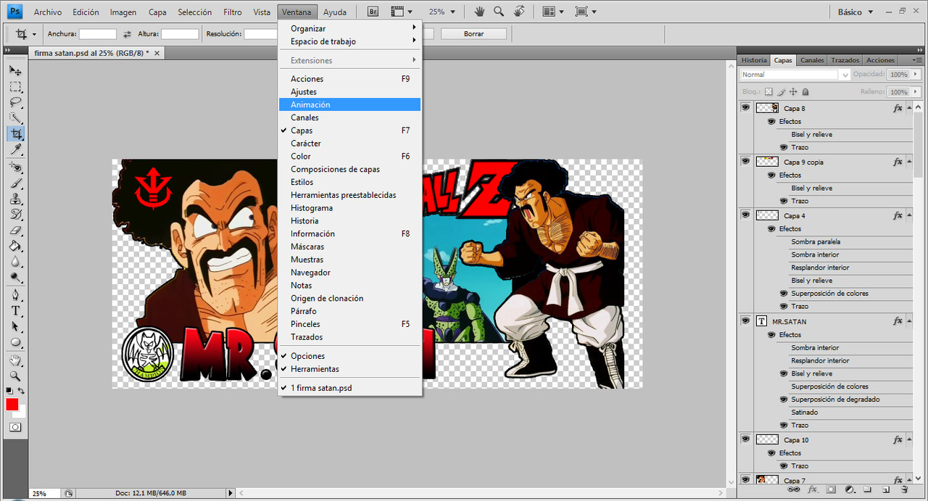This screenshot has height=501, width=928.
Task: Swap anchura and altura values
Action: point(128,34)
